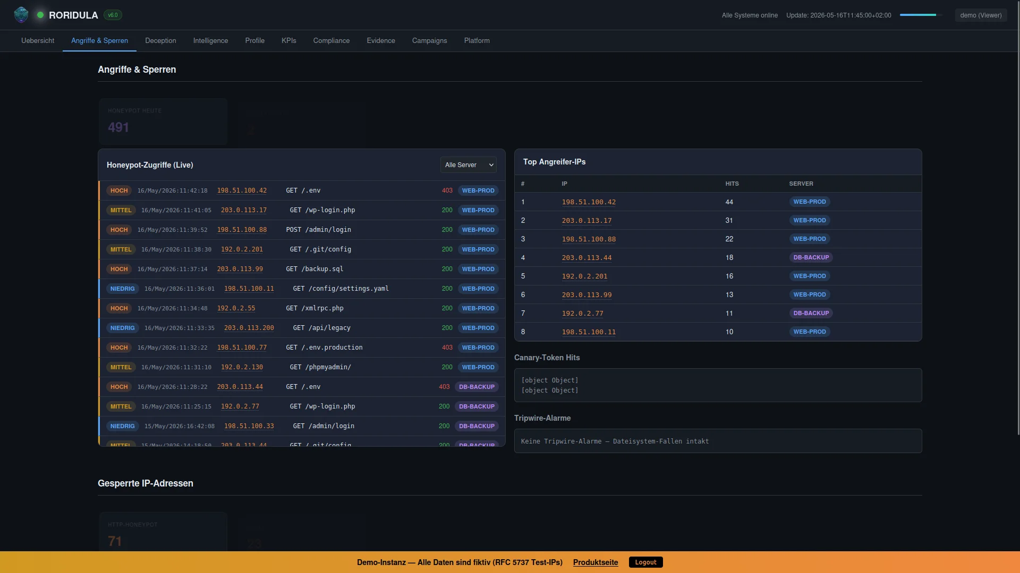Click the Logout button
Image resolution: width=1020 pixels, height=573 pixels.
(x=645, y=562)
